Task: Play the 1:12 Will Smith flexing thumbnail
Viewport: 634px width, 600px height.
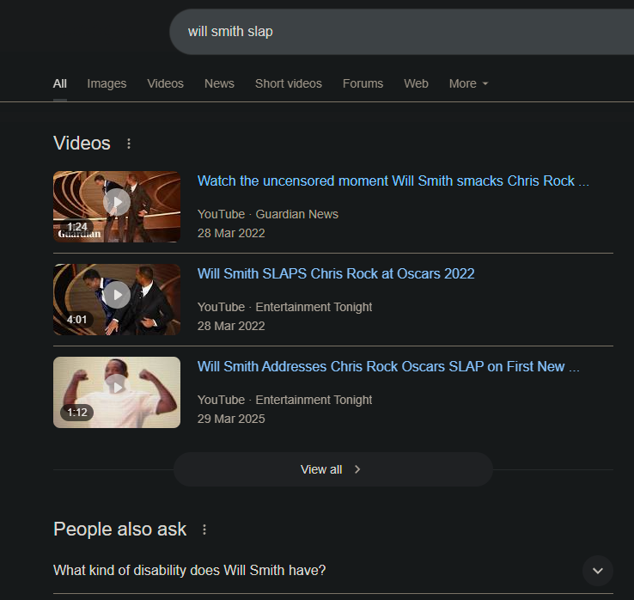Action: 117,393
